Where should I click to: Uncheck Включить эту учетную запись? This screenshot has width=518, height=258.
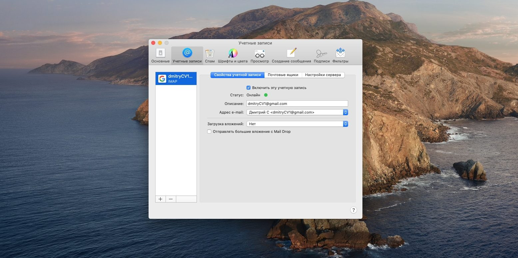click(x=249, y=88)
